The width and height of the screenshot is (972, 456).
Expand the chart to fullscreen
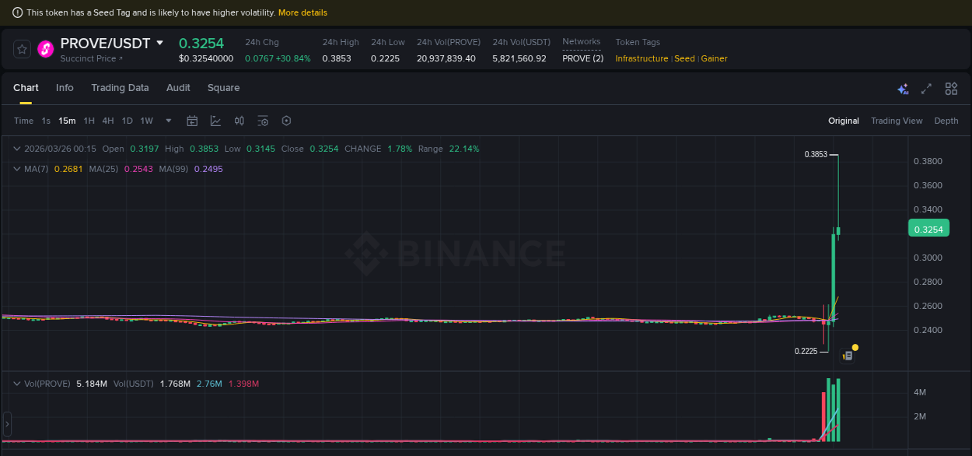pyautogui.click(x=926, y=89)
